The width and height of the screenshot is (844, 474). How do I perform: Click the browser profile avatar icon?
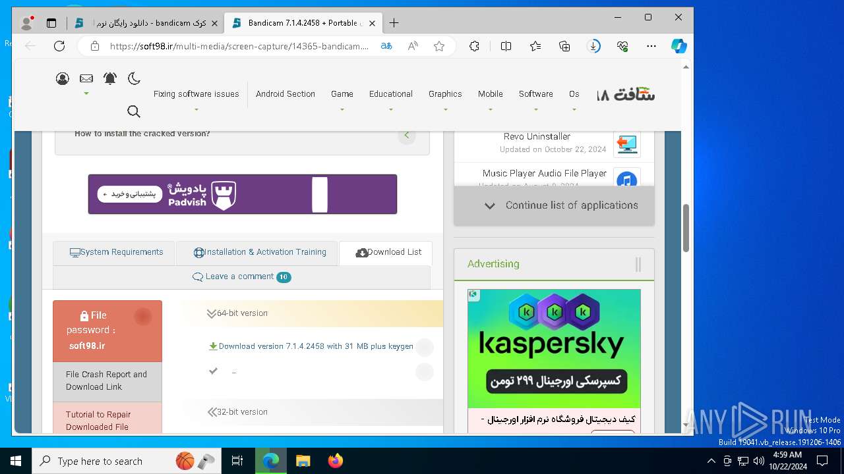click(x=27, y=23)
